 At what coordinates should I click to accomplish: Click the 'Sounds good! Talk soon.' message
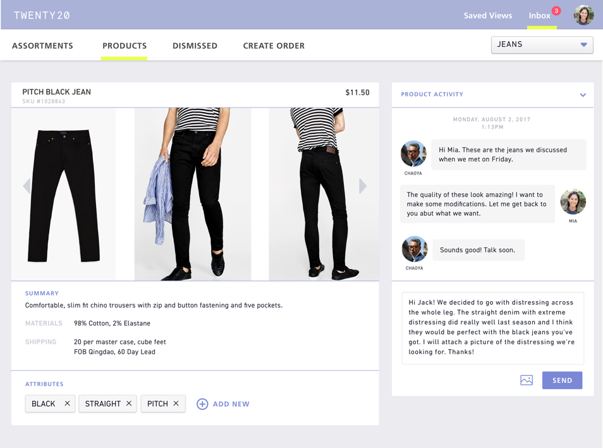click(478, 250)
